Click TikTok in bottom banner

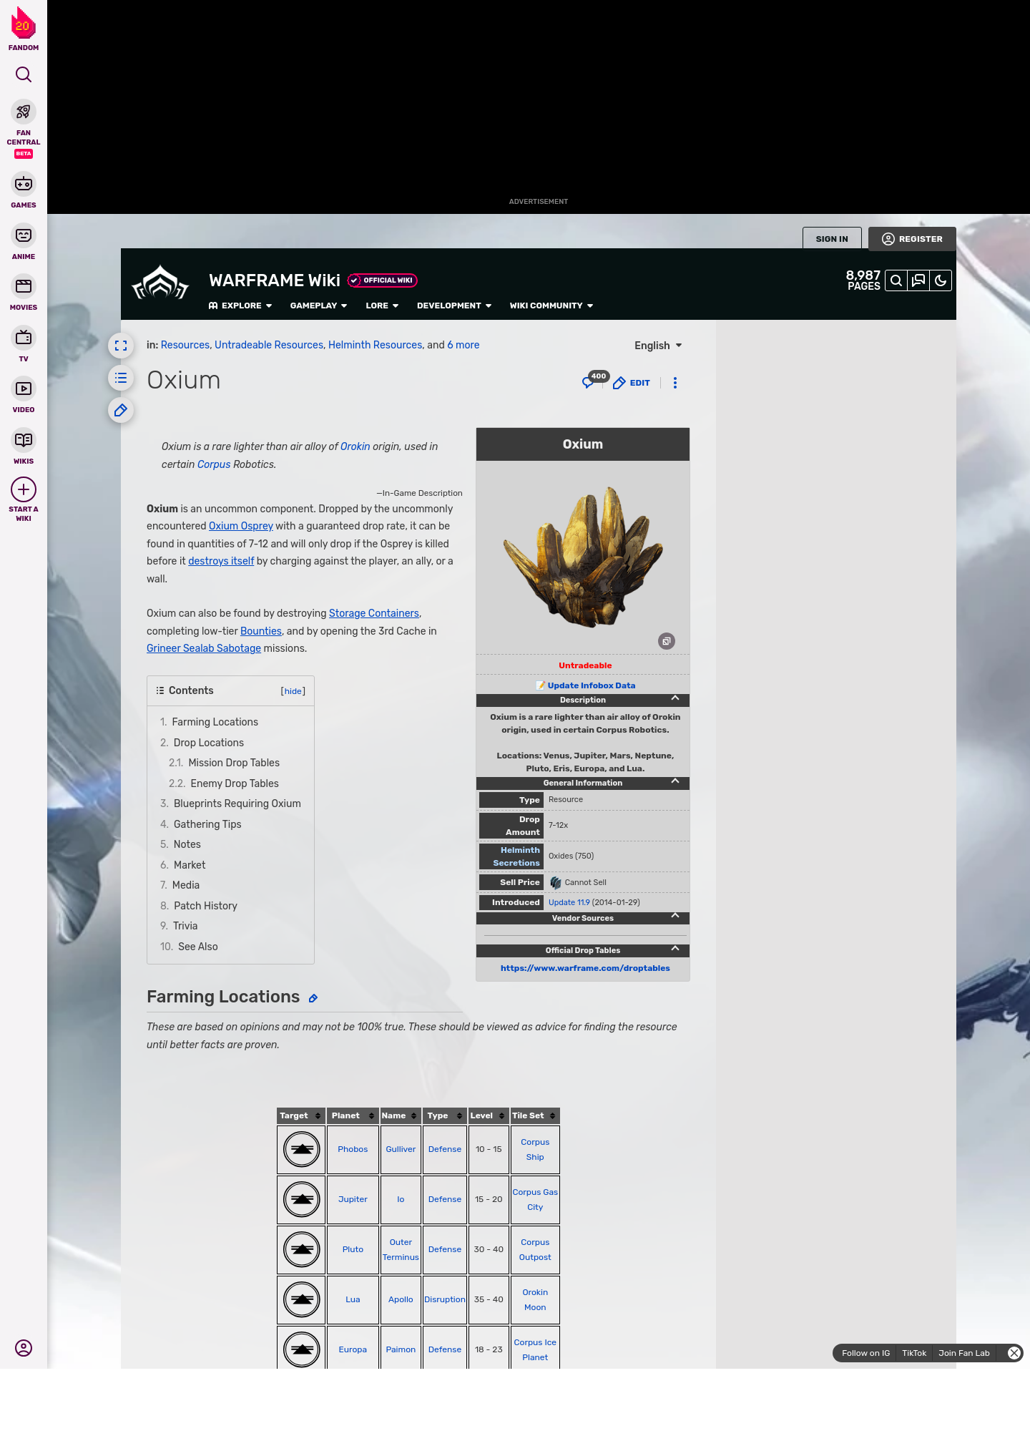point(914,1353)
